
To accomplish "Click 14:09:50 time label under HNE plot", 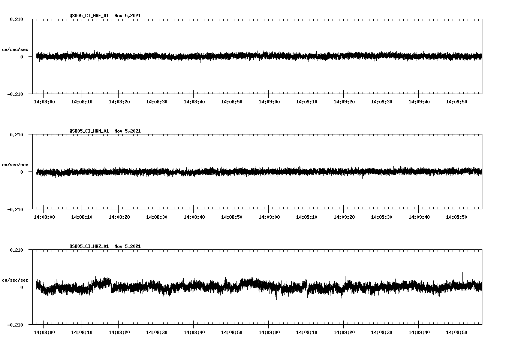I will coord(457,102).
